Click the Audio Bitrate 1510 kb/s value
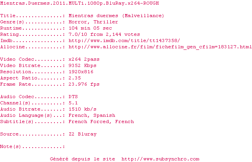The height and width of the screenshot is (162, 252). pyautogui.click(x=82, y=109)
